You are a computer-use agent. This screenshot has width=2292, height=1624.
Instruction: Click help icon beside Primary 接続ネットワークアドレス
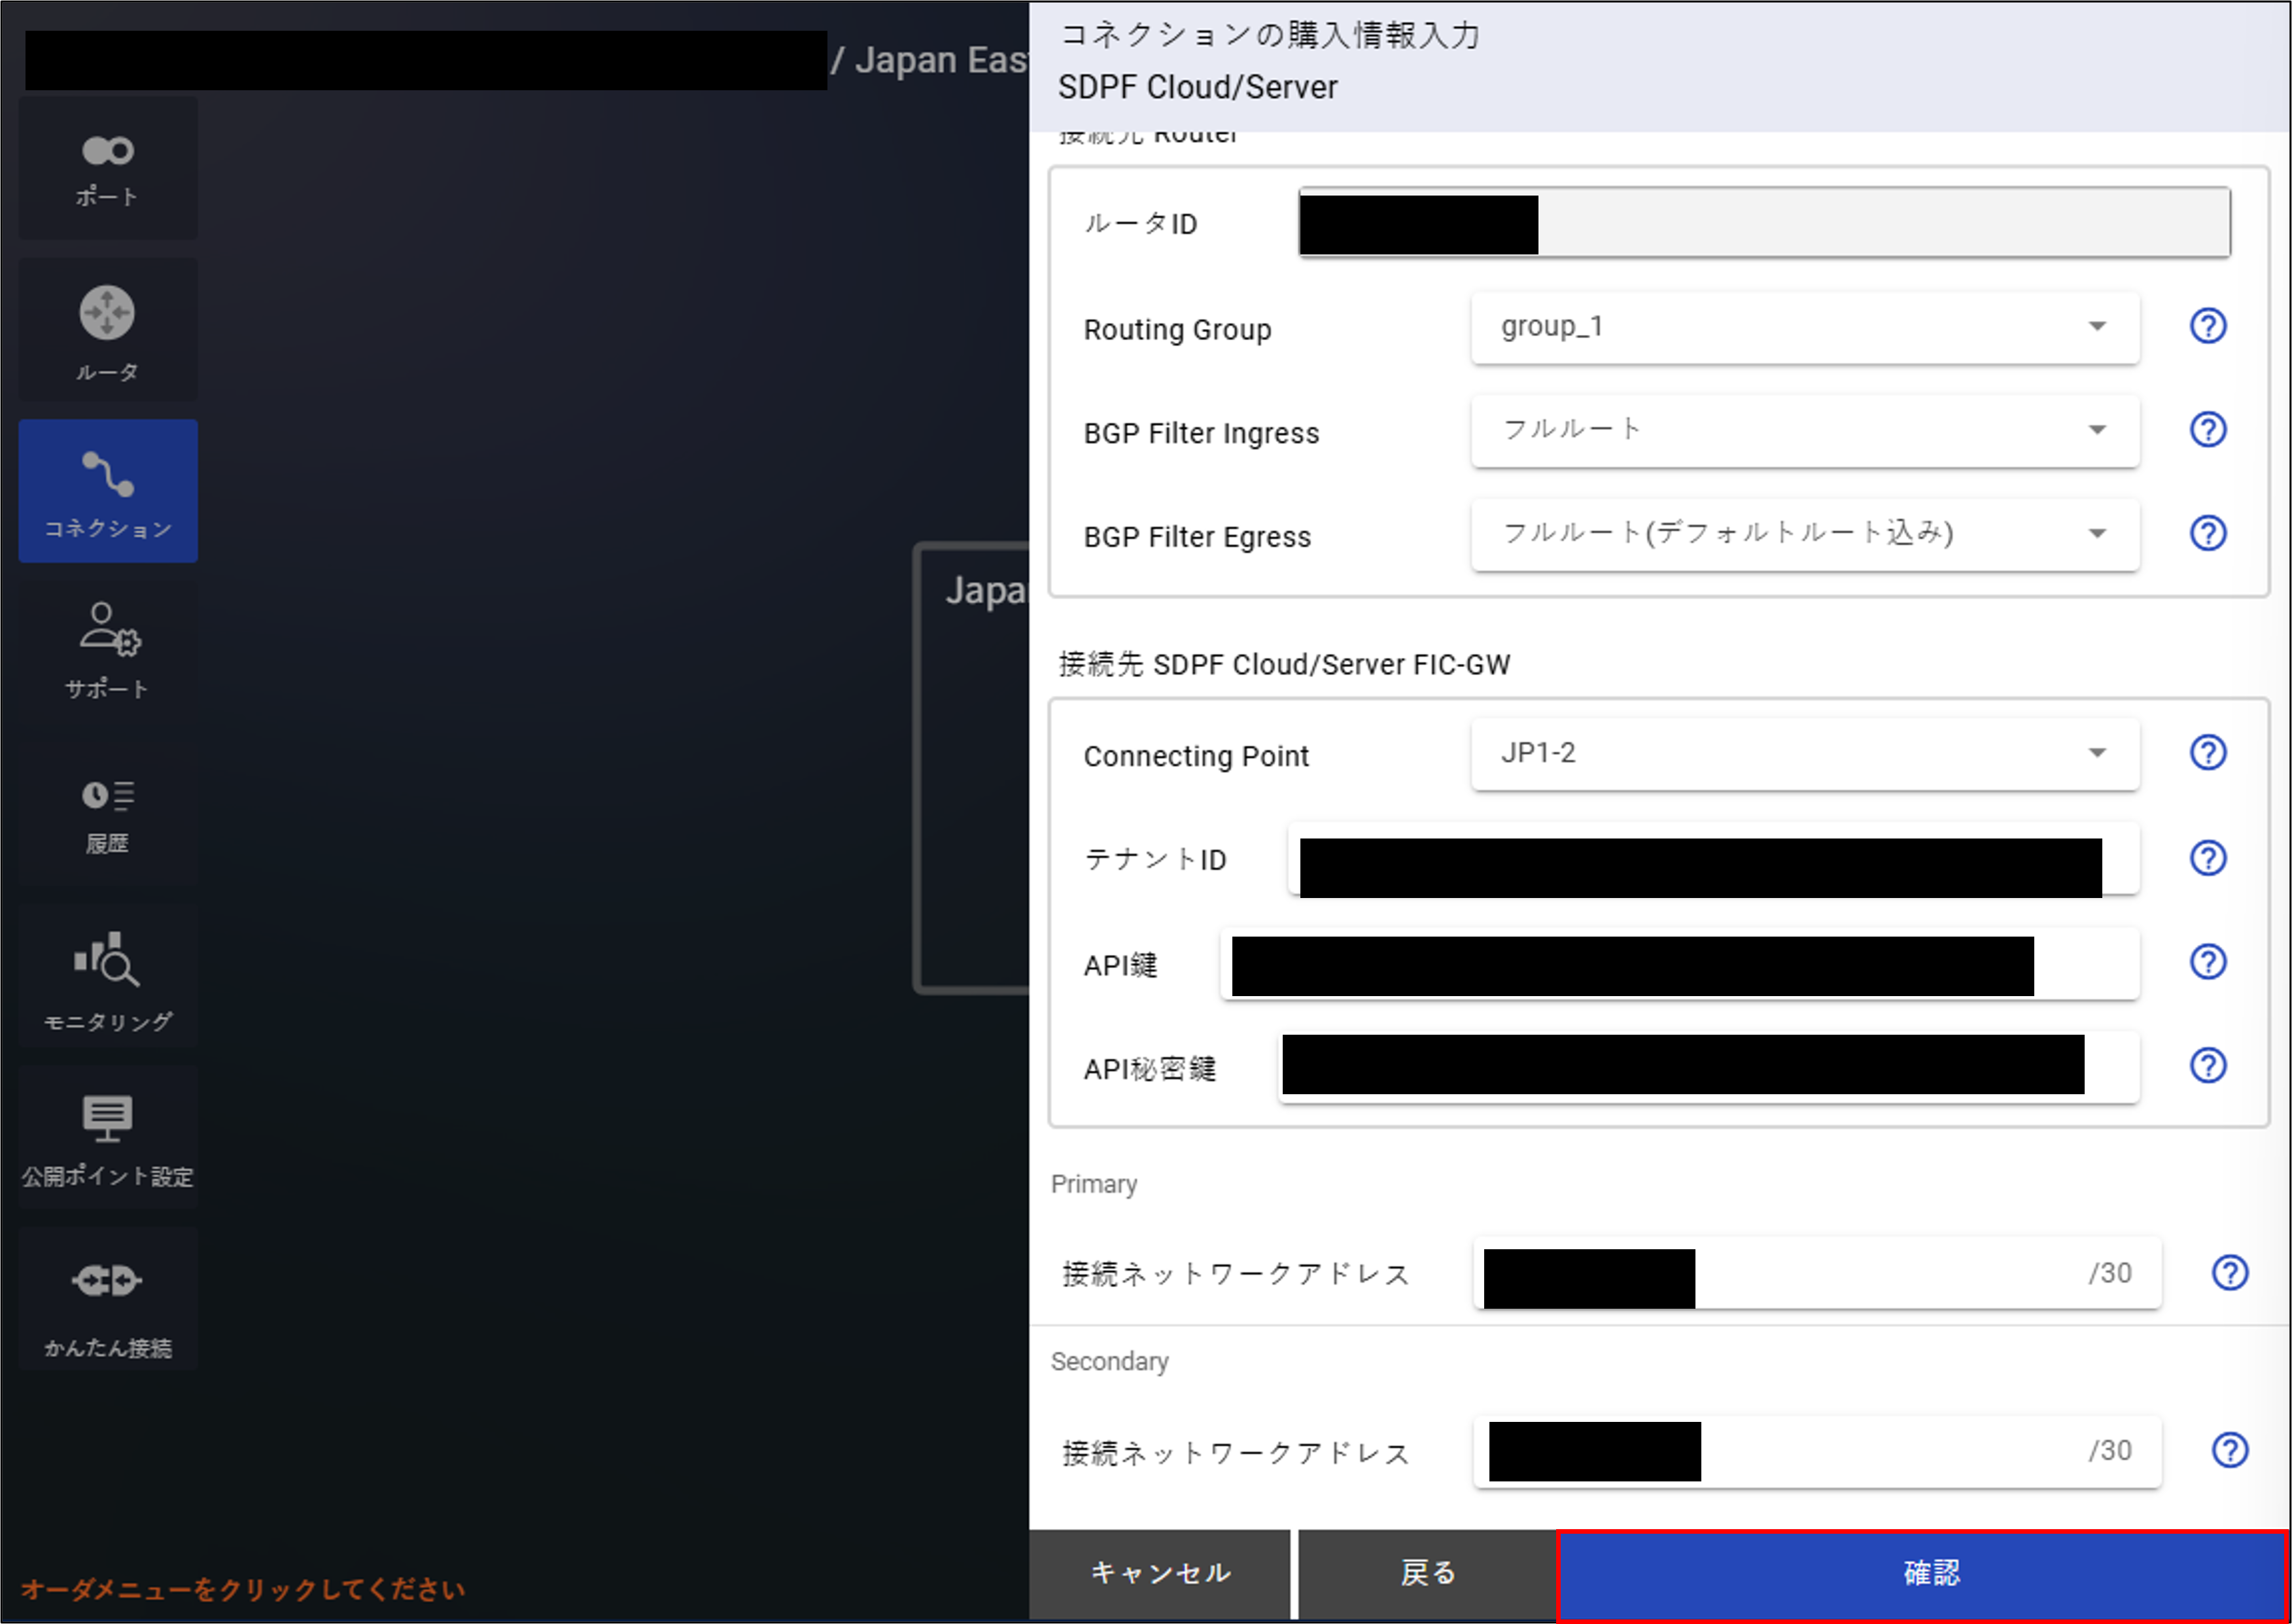click(2230, 1273)
